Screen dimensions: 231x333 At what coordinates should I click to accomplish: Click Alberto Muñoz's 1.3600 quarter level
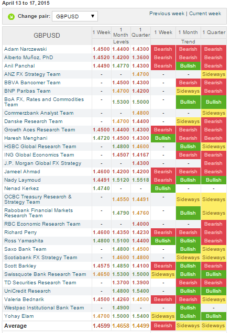pos(140,58)
